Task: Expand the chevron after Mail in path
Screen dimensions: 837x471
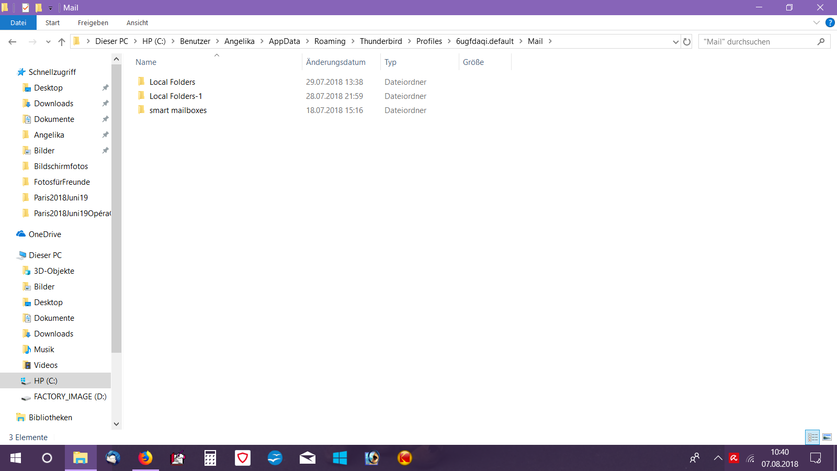Action: 550,41
